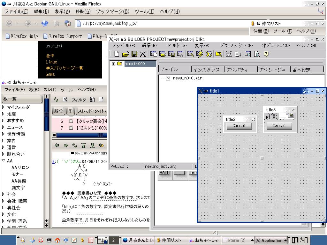Expand the ニュース board category
327x245 pixels.
click(3, 127)
